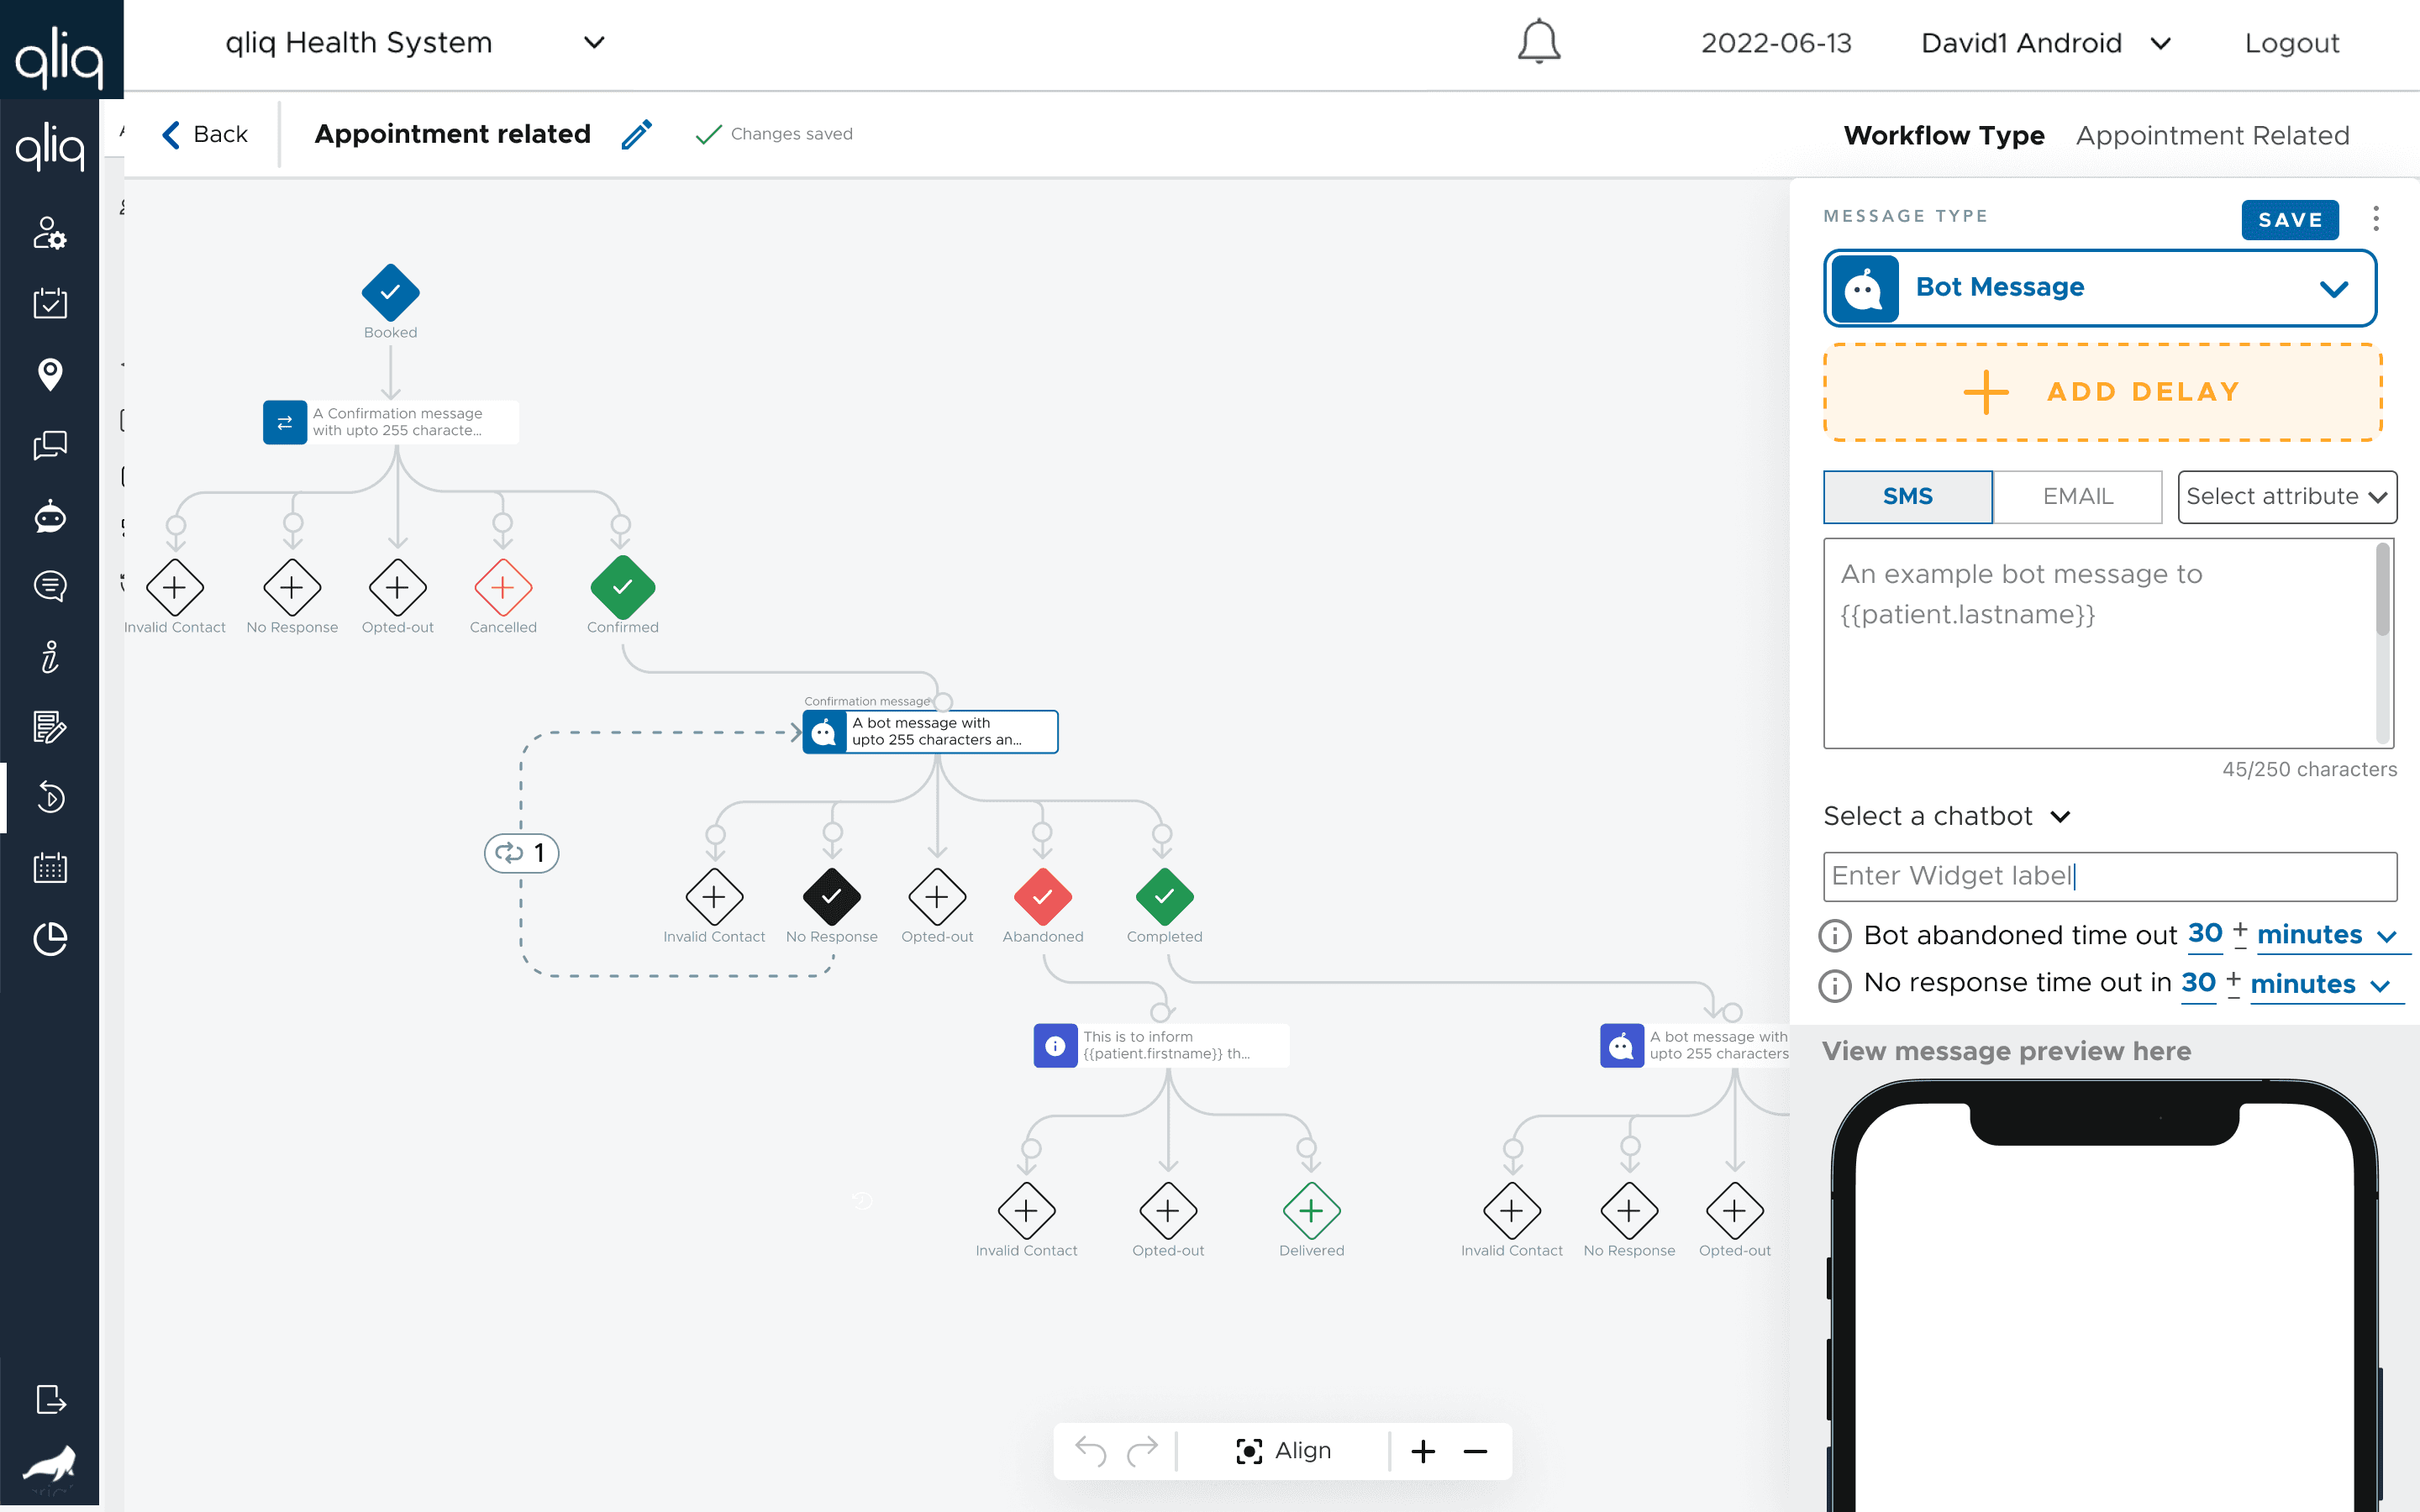
Task: Click the Align button in canvas toolbar
Action: (x=1285, y=1450)
